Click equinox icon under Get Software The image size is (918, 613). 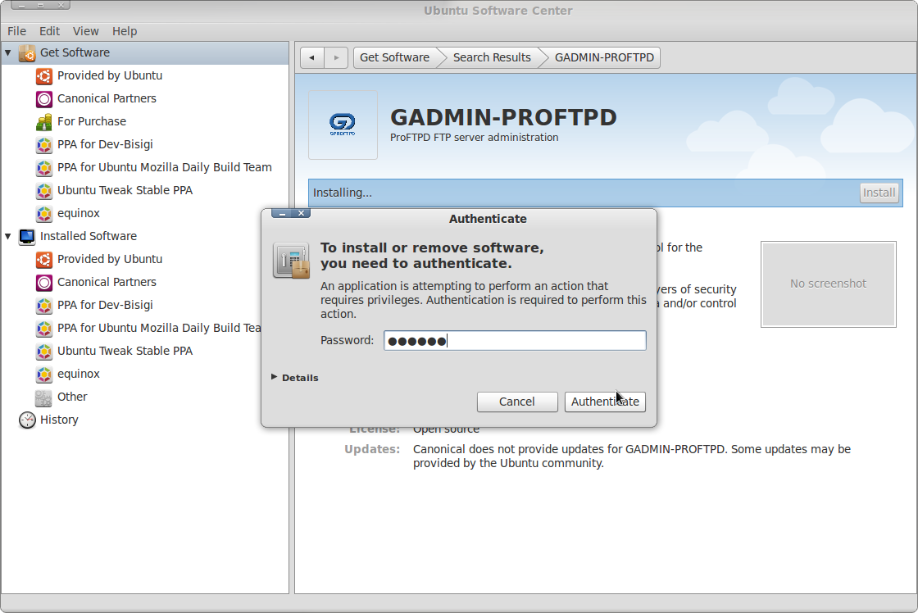click(x=44, y=214)
